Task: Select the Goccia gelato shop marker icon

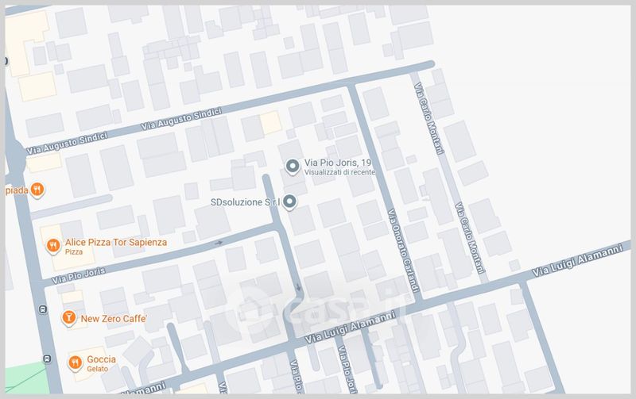Action: [75, 363]
